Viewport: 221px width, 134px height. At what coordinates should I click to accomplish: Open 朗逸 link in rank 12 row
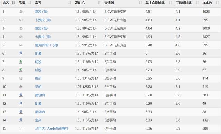click(x=38, y=103)
